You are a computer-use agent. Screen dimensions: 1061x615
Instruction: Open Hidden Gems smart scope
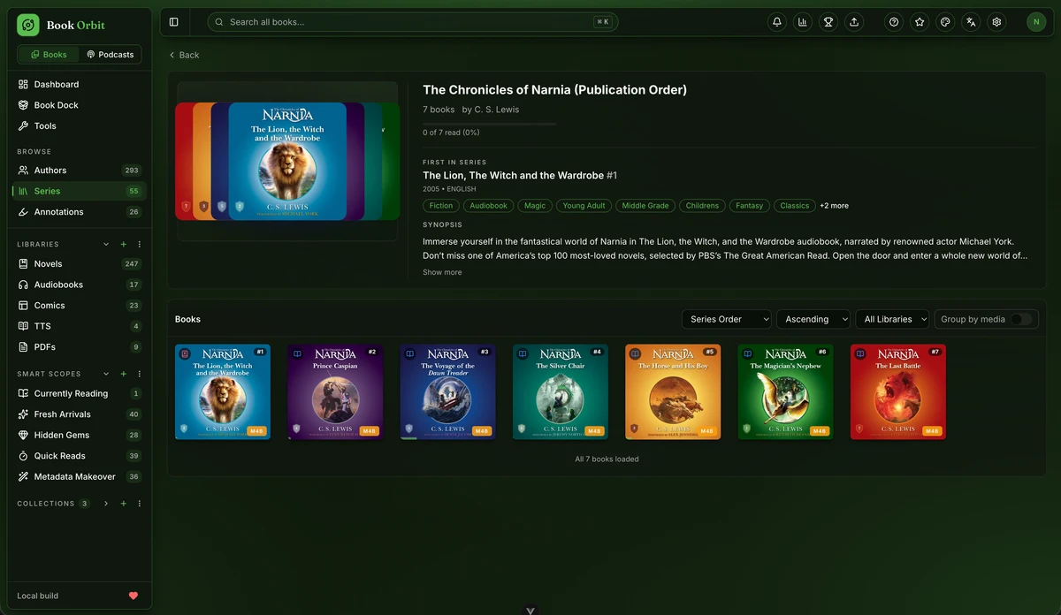point(79,436)
